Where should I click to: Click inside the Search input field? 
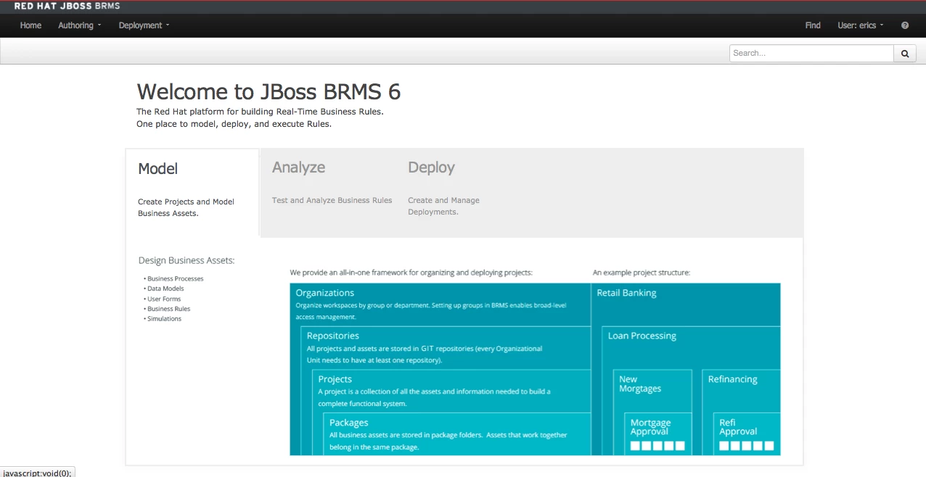click(811, 53)
